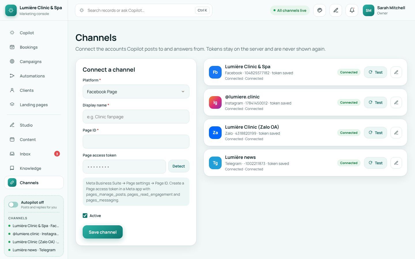Click the search records or ask Copilot box
This screenshot has width=415, height=259.
144,10
